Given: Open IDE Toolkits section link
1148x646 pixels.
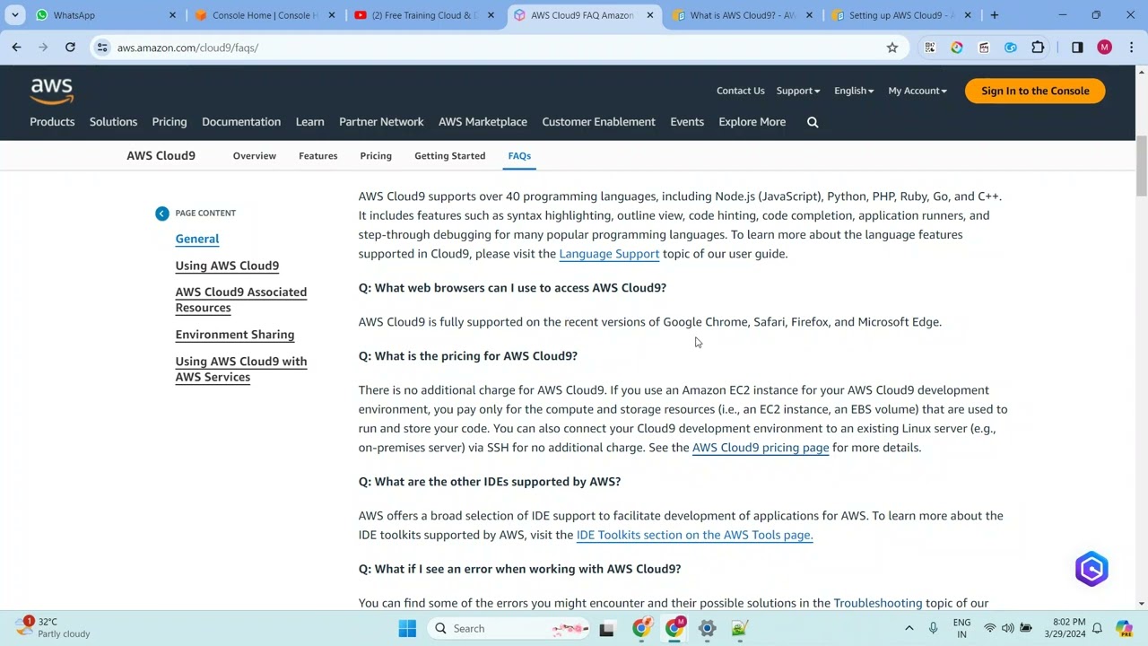Looking at the screenshot, I should point(694,535).
